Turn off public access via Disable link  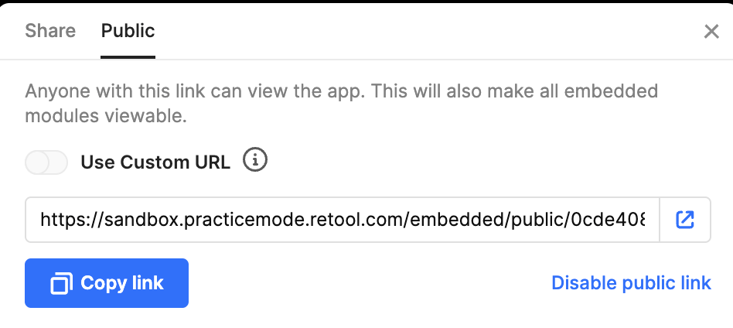point(631,283)
